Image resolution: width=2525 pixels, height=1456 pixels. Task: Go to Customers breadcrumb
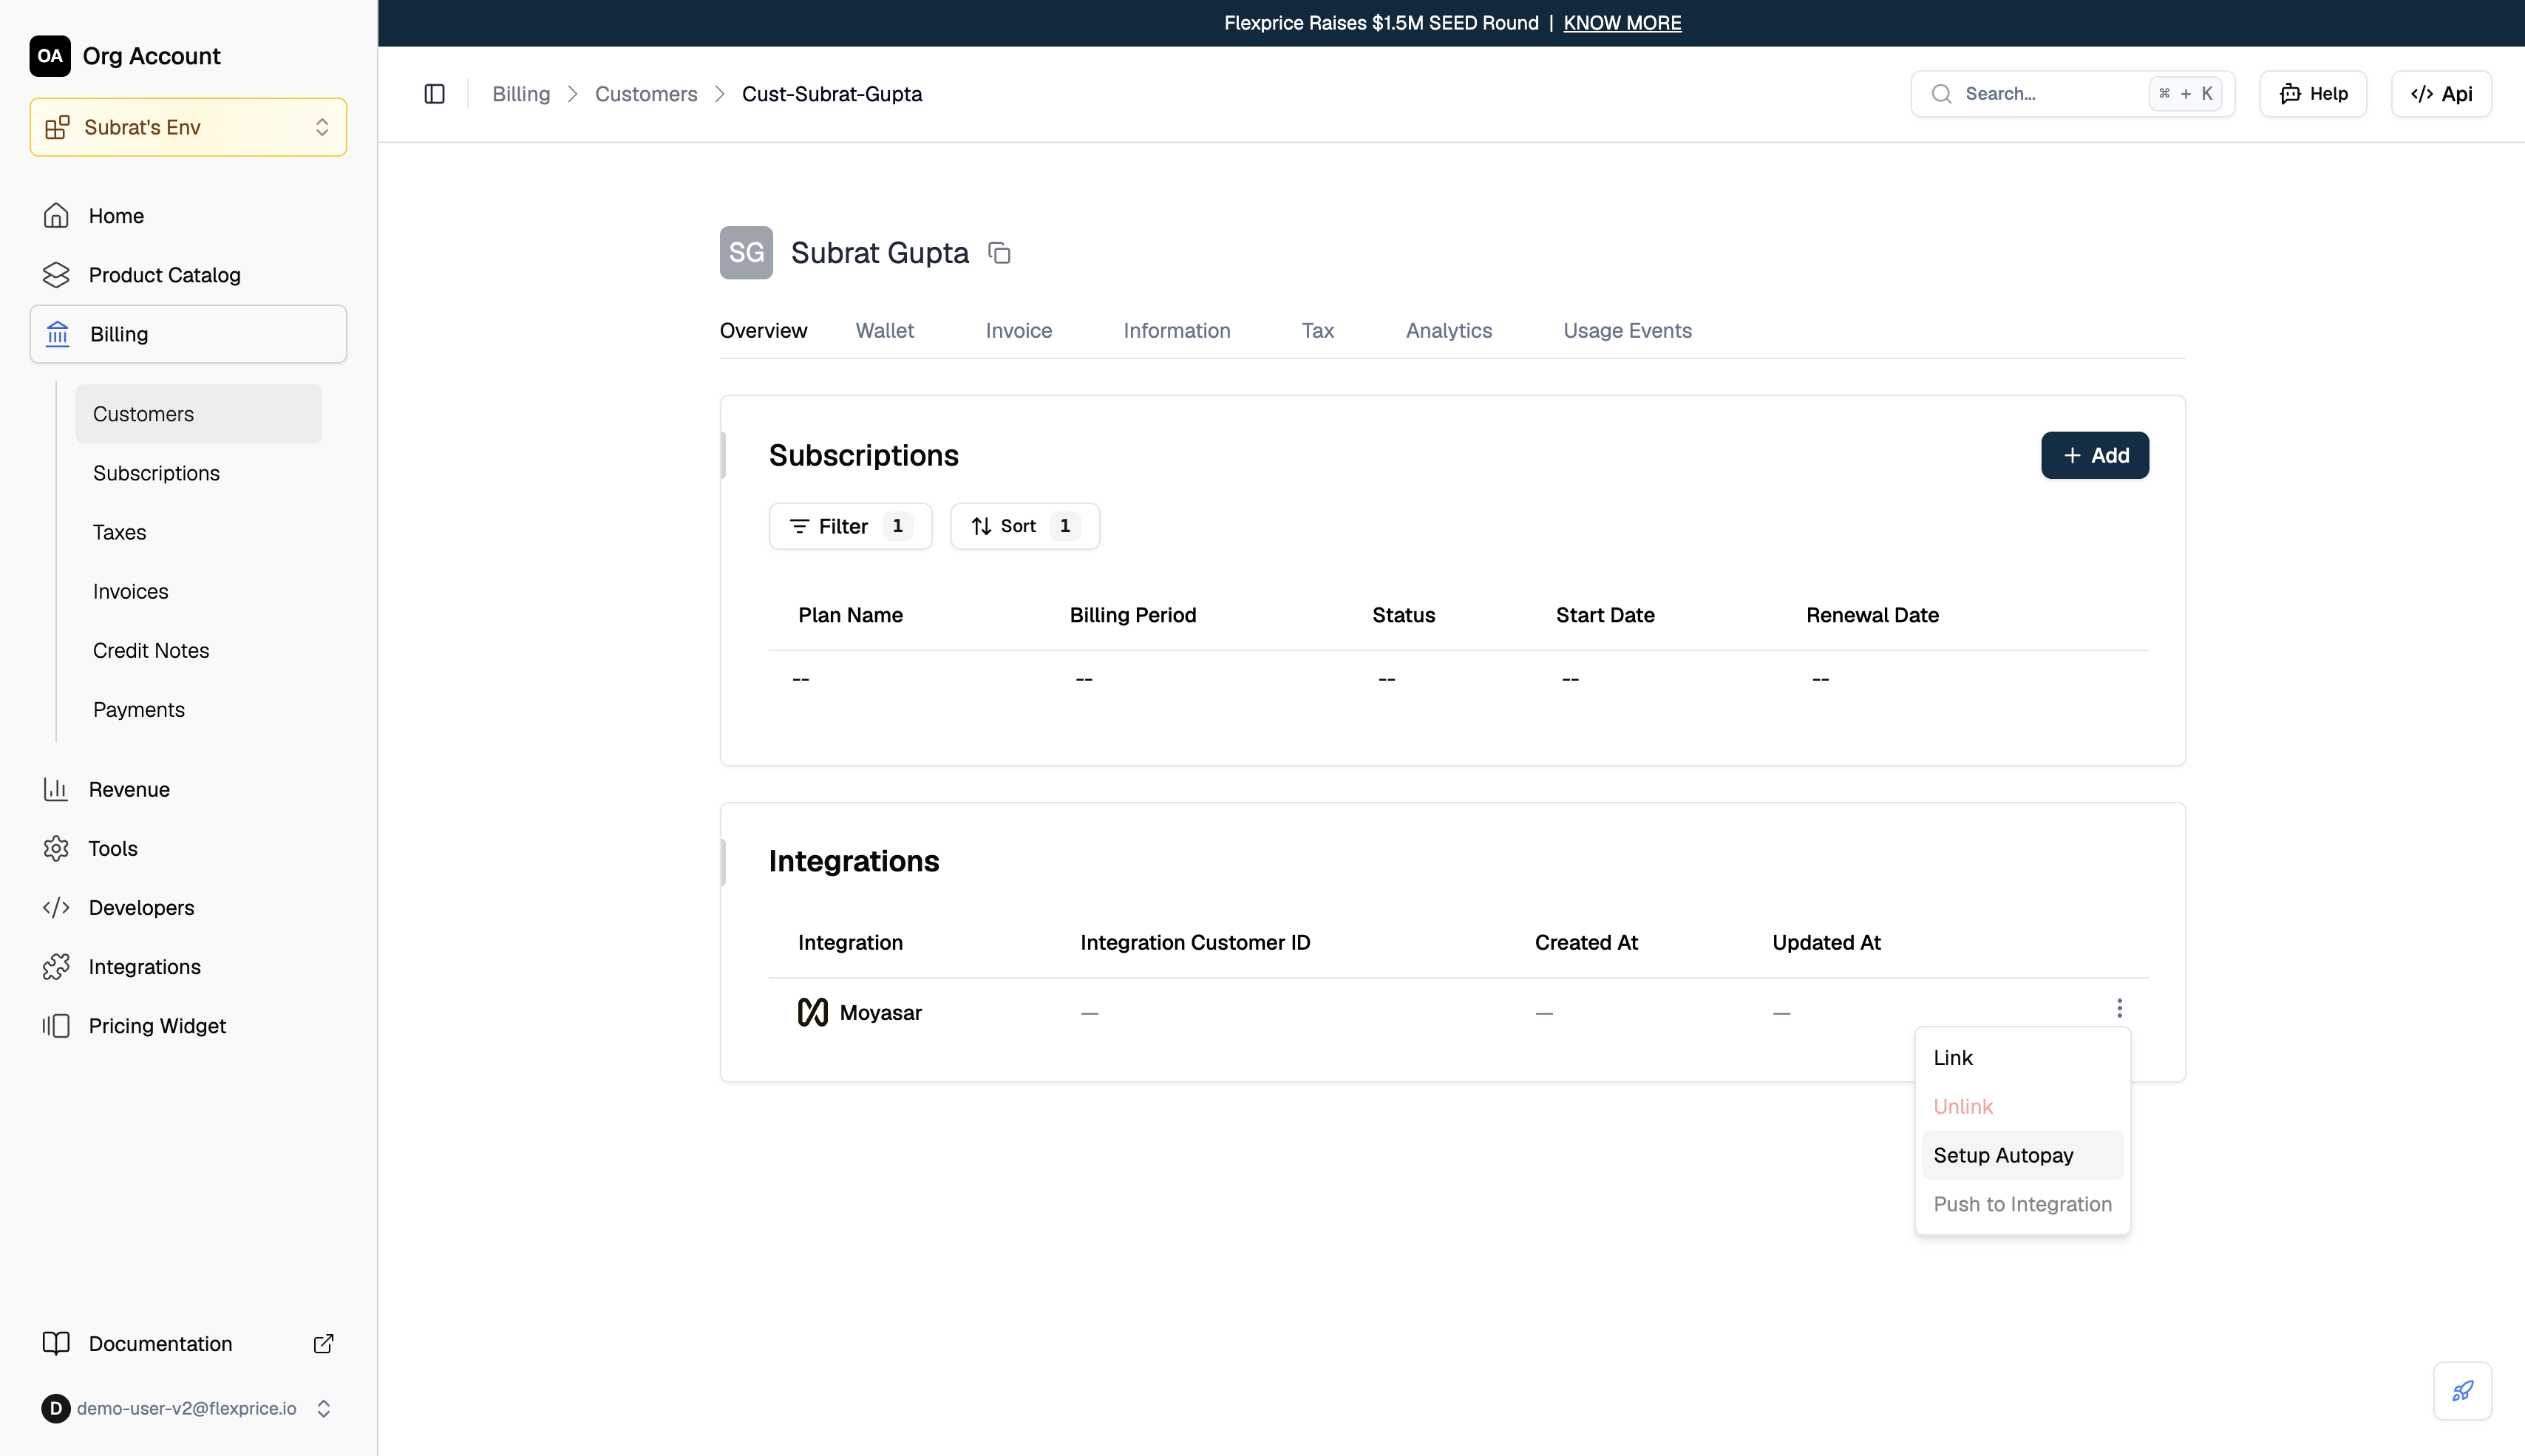[646, 94]
